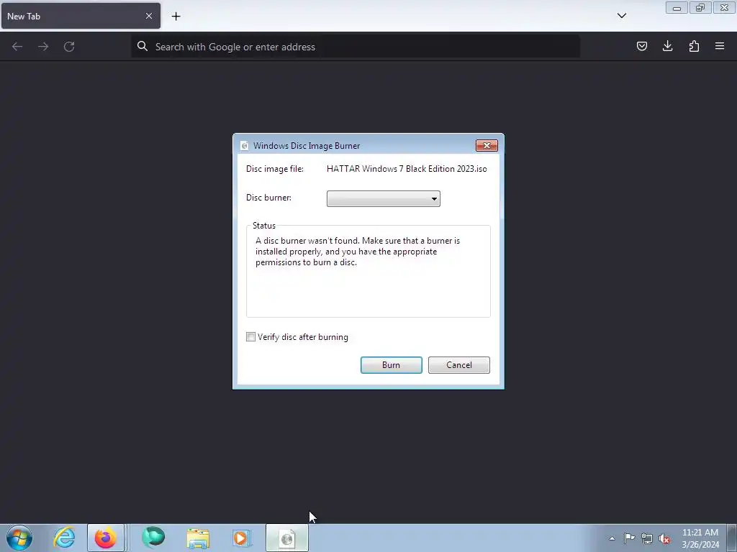Screen dimensions: 737x552
Task: Select the New Tab browser tab
Action: click(x=81, y=16)
